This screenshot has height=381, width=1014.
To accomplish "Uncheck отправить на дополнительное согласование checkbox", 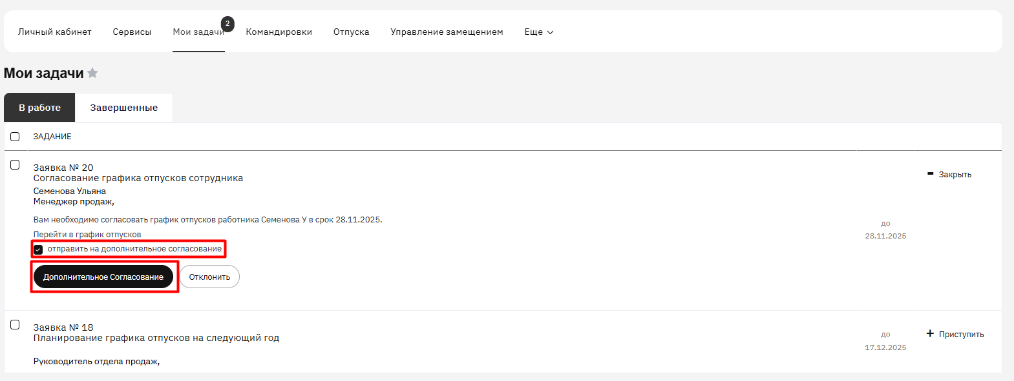I will [38, 249].
